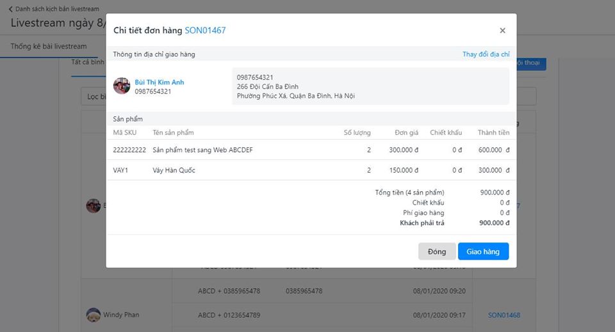Select the Tất cả bình luận tab
This screenshot has width=615, height=332.
click(x=88, y=63)
